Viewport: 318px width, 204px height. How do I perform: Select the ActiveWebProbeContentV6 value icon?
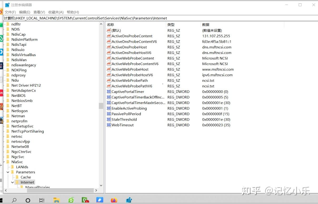[109, 63]
